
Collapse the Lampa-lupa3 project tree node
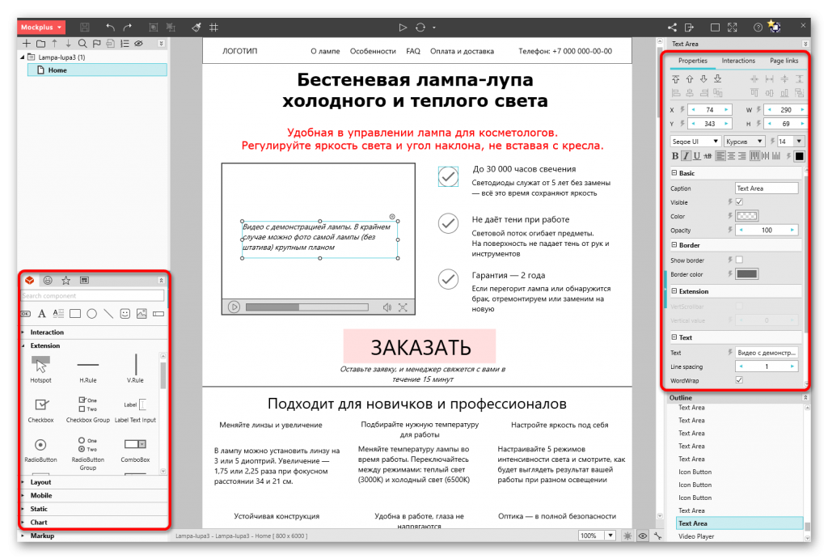(x=22, y=57)
